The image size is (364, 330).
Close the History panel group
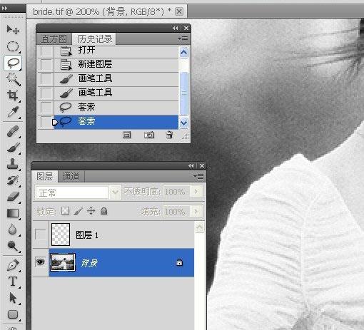point(186,29)
